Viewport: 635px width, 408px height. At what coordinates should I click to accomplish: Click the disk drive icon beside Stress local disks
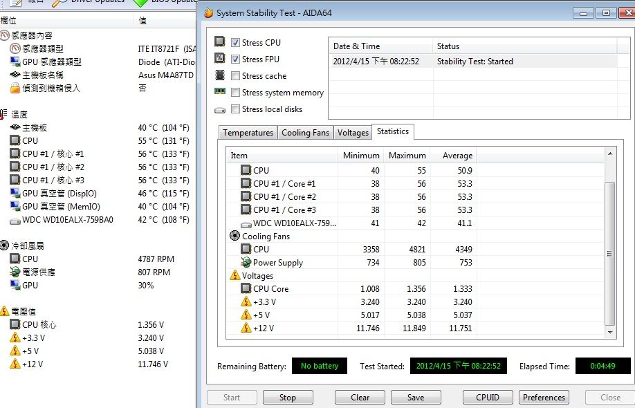coord(220,110)
